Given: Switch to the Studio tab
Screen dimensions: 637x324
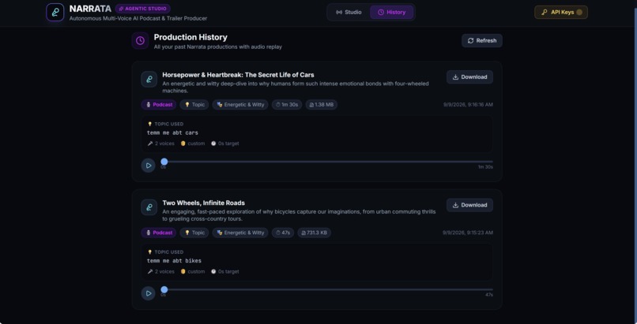Looking at the screenshot, I should pyautogui.click(x=349, y=12).
